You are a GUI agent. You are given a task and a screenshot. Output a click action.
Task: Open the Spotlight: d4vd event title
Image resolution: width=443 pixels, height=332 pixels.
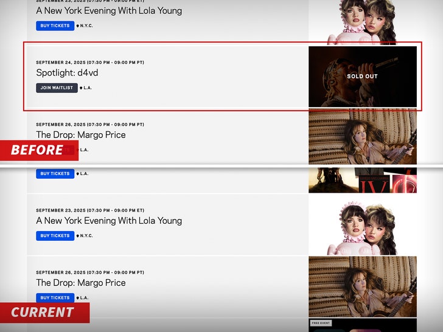(67, 73)
